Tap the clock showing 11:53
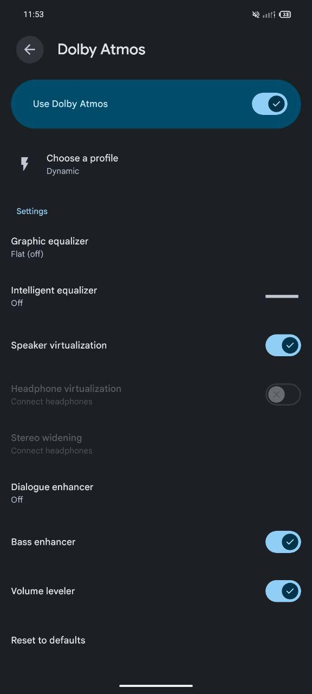312x694 pixels. (34, 15)
